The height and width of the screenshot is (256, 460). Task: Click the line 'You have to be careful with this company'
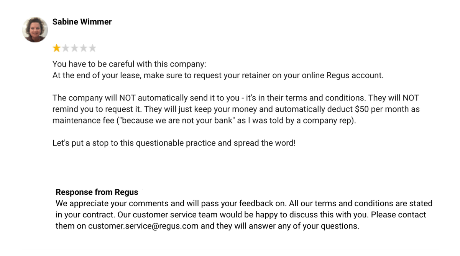tap(130, 64)
